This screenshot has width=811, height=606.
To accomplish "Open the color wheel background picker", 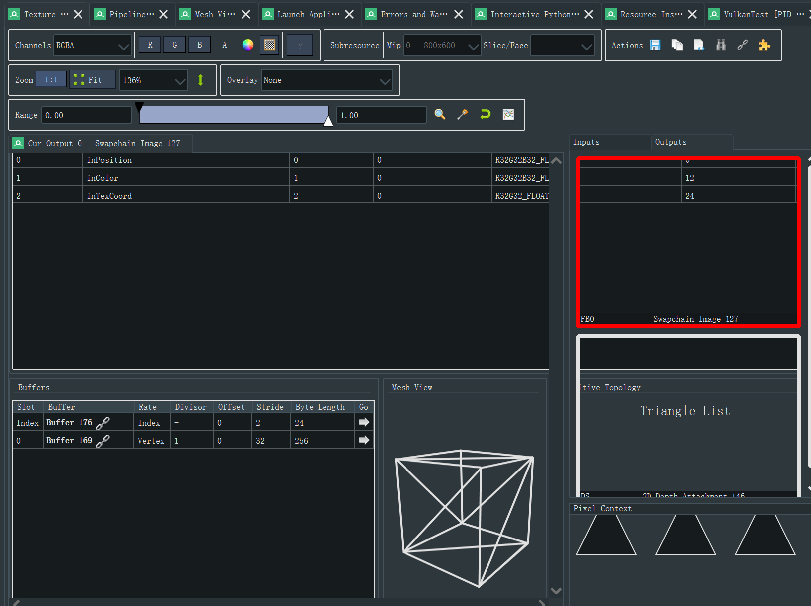I will [248, 45].
